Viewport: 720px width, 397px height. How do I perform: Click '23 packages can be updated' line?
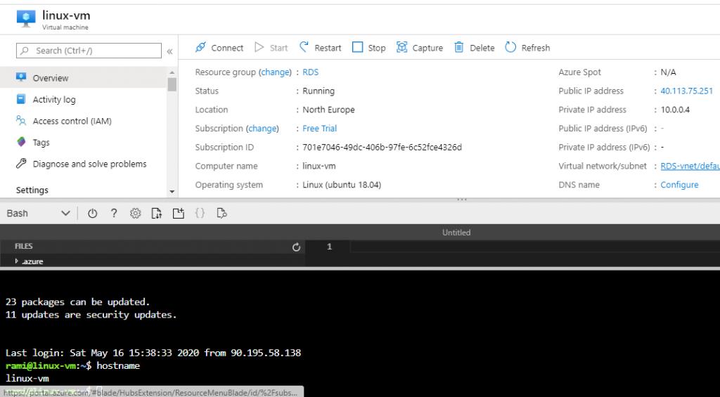pyautogui.click(x=77, y=302)
